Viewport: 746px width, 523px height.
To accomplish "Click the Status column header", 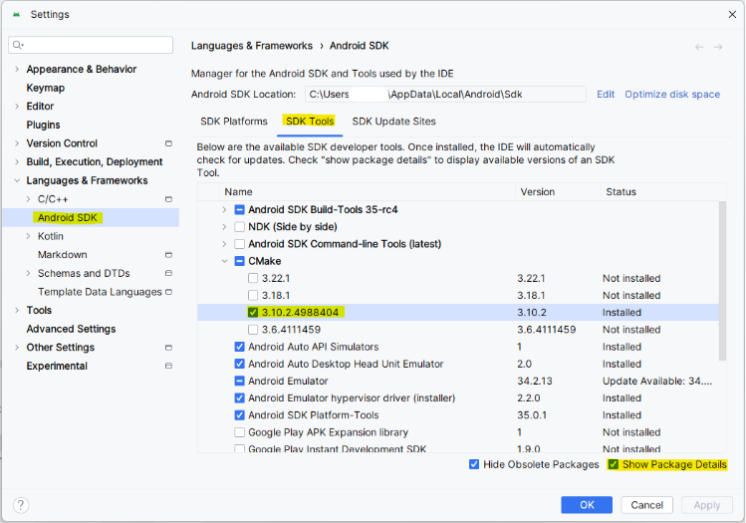I will coord(663,192).
